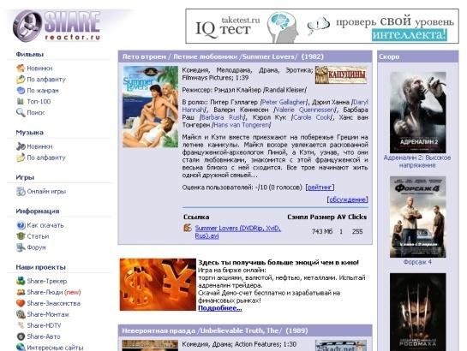Click the Форсаж 4 caption link

pos(417,262)
